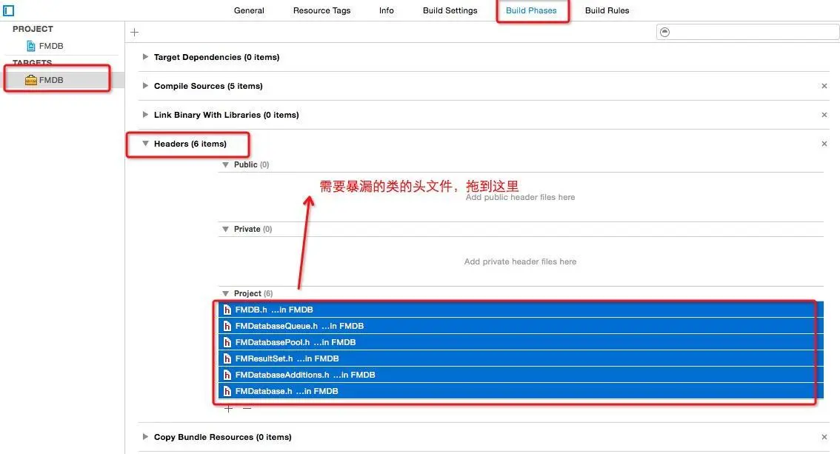Screen dimensions: 840x454
Task: Expand the Compile Sources section
Action: coord(145,86)
